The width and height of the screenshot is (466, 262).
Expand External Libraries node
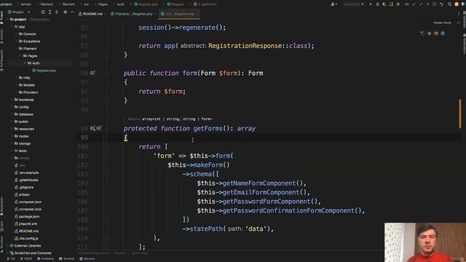pyautogui.click(x=7, y=246)
